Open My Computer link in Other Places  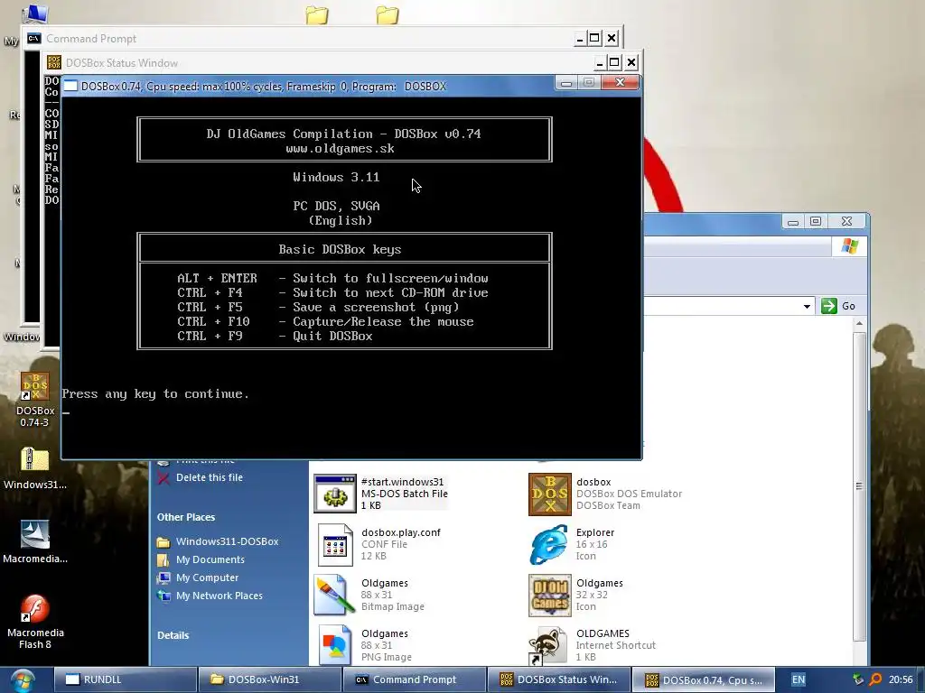pyautogui.click(x=207, y=577)
